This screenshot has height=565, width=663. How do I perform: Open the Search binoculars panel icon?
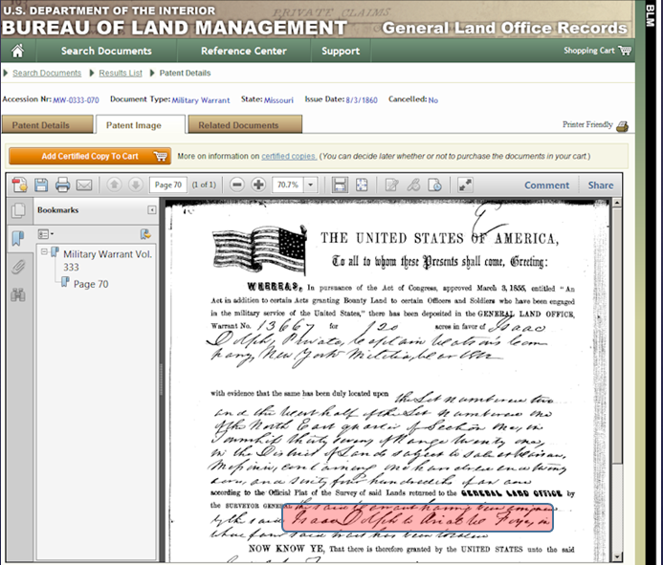point(18,294)
